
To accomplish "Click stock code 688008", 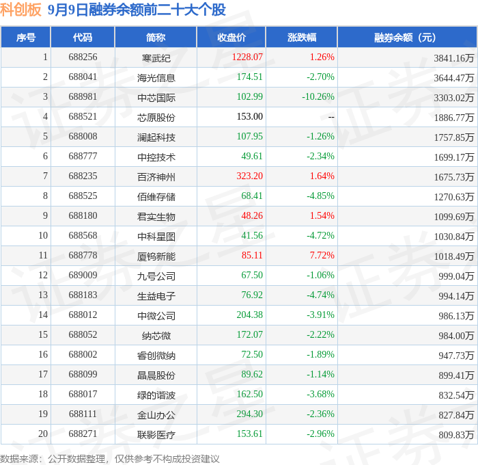I will (83, 137).
